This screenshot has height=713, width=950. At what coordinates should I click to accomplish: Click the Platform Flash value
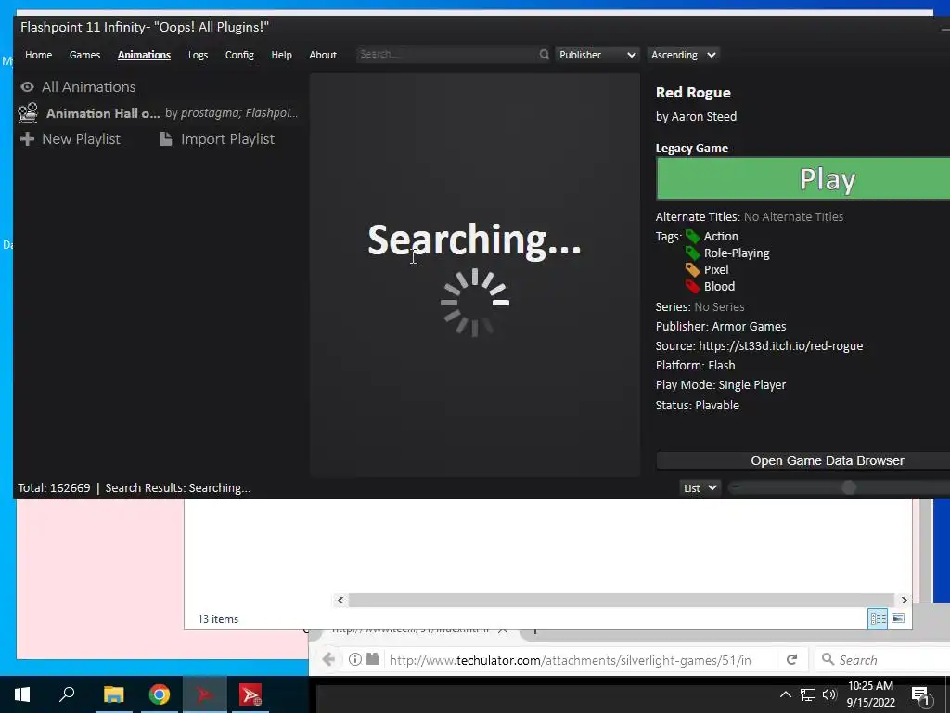722,366
